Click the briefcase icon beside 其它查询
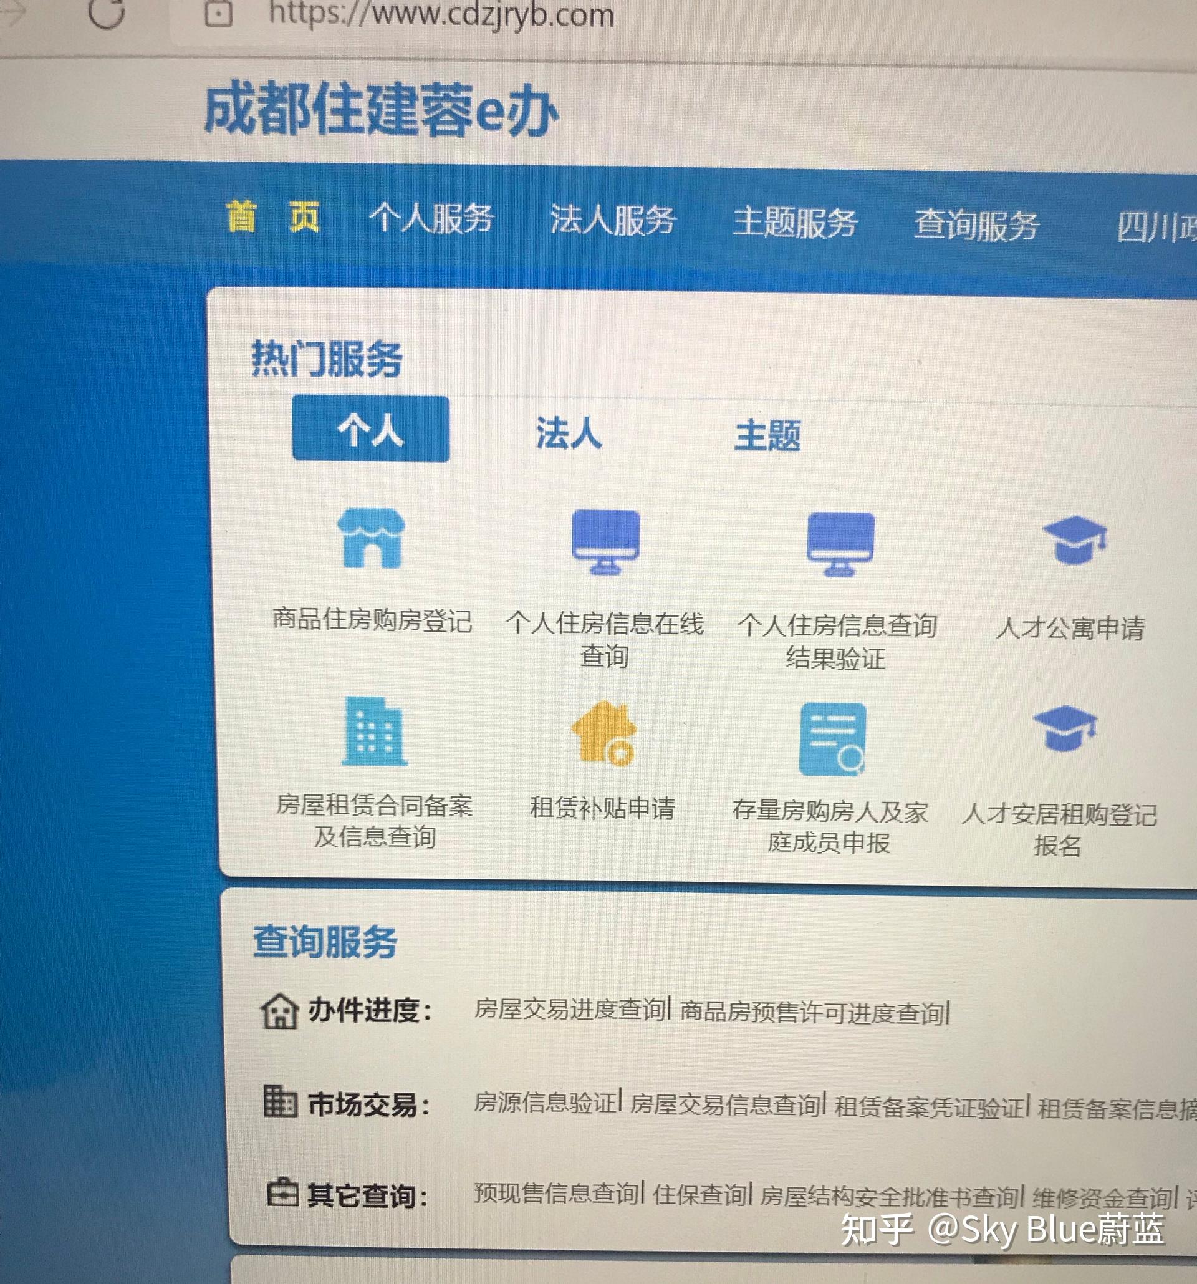The height and width of the screenshot is (1284, 1197). 283,1193
